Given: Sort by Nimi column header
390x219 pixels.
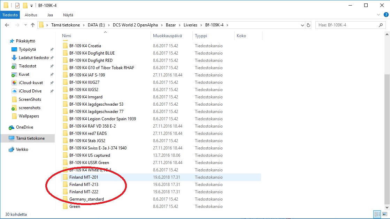Looking at the screenshot, I should pyautogui.click(x=67, y=36).
